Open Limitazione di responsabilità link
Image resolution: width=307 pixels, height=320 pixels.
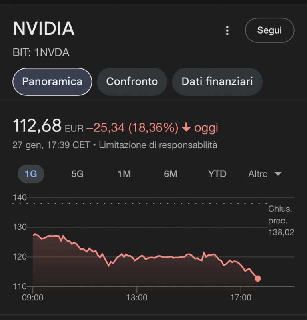click(158, 145)
